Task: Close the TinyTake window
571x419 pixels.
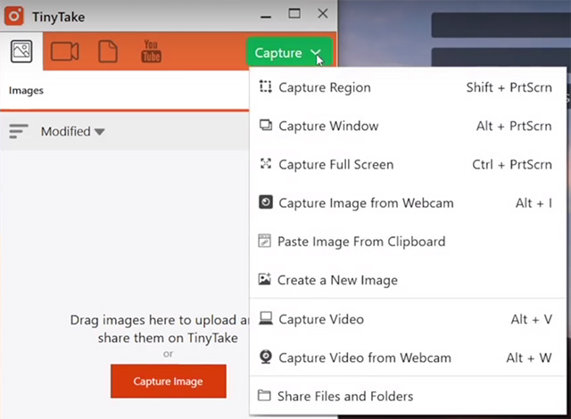Action: click(x=323, y=13)
